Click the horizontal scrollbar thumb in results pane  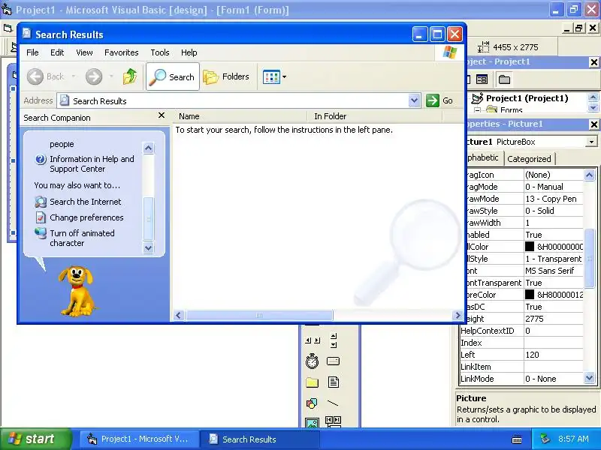coord(259,315)
